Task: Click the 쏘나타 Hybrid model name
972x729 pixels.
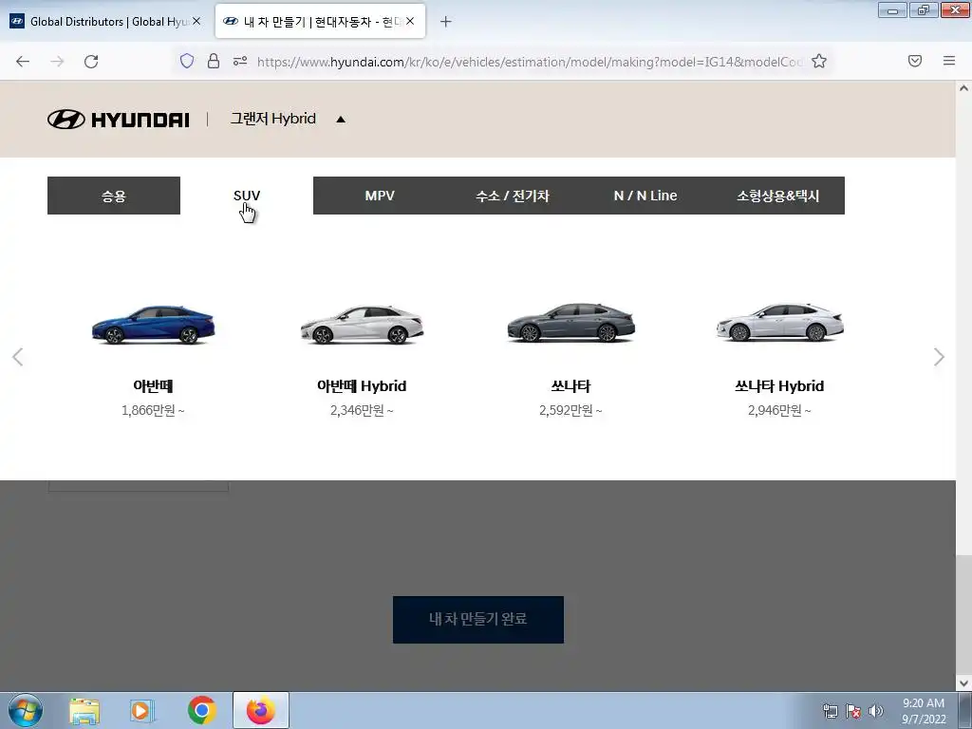Action: pos(780,386)
